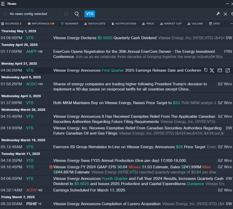Open settings with the wrench icon
Image resolution: width=233 pixels, height=209 pixels.
click(x=218, y=14)
